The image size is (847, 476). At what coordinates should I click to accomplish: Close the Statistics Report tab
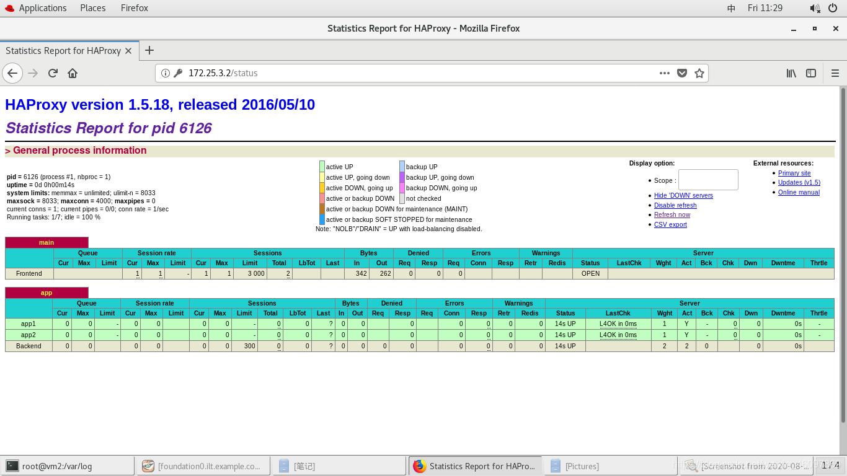click(128, 51)
